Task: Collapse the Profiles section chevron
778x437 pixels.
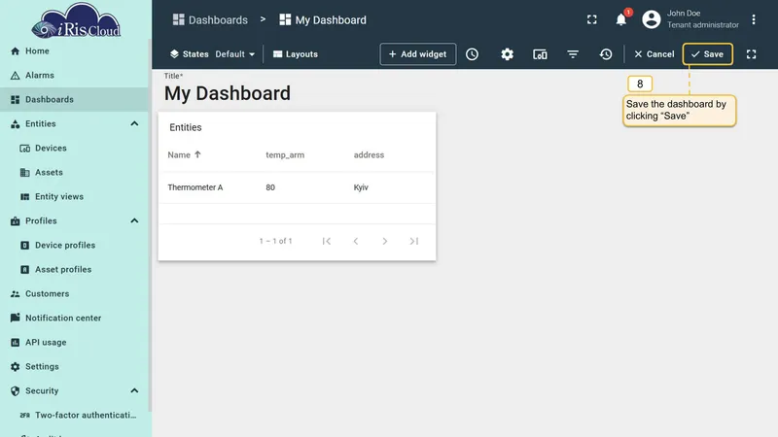Action: [134, 221]
